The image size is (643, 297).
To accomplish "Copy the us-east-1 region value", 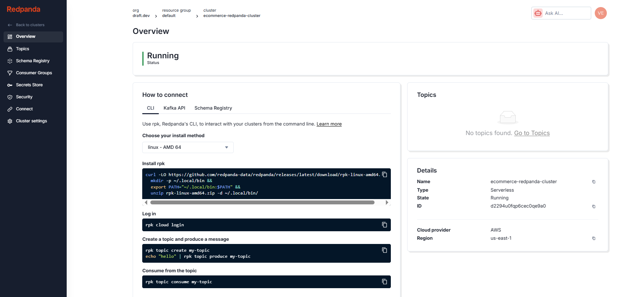I will click(594, 238).
